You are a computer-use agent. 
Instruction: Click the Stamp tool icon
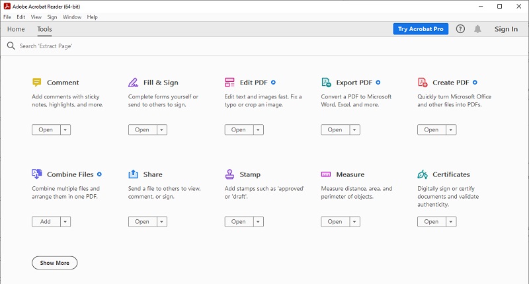[x=229, y=174]
